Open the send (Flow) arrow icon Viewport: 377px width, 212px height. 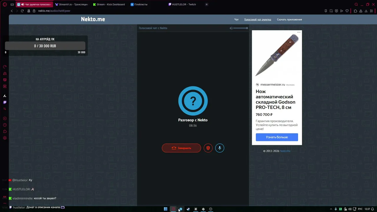(342, 11)
